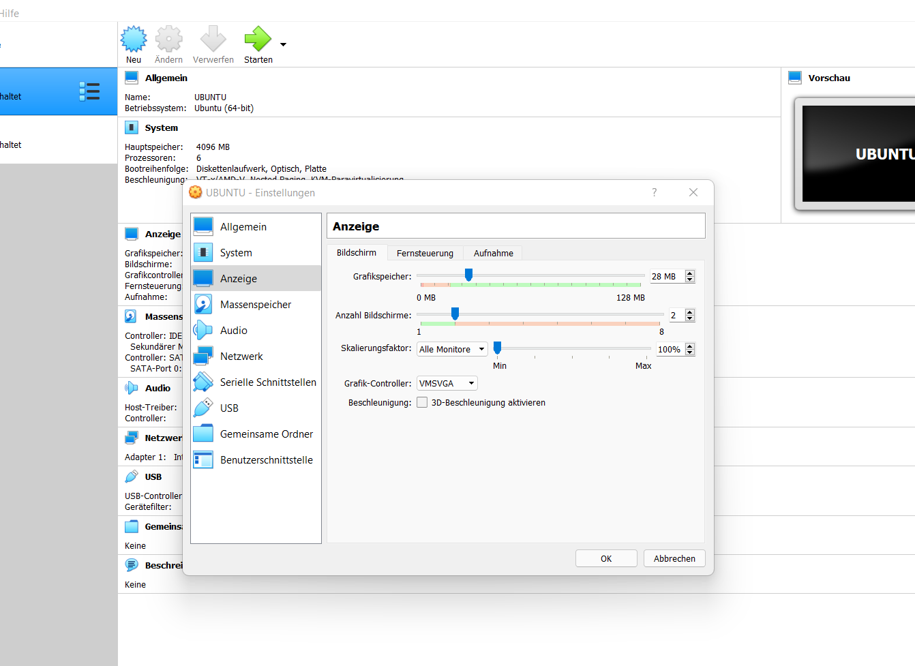This screenshot has width=915, height=666.
Task: Click the Verwerfen arrow toolbar icon
Action: 213,39
